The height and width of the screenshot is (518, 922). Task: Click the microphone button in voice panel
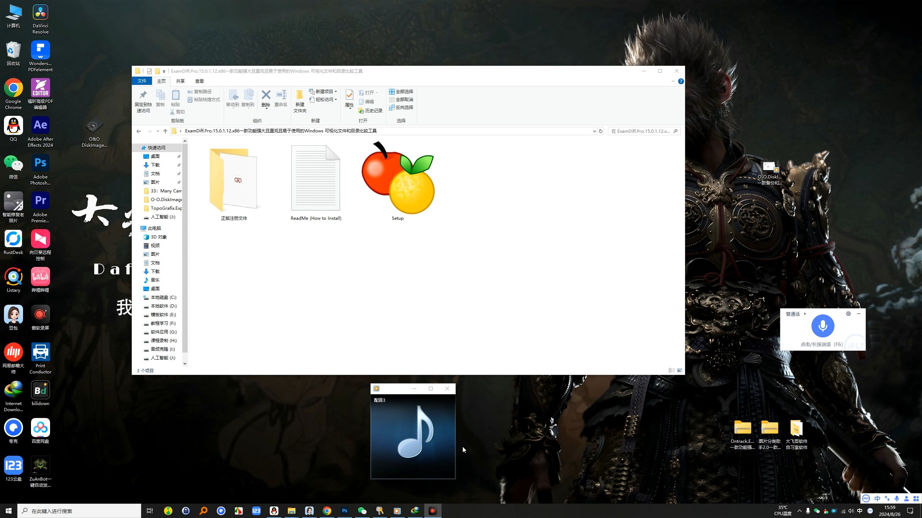click(x=823, y=326)
